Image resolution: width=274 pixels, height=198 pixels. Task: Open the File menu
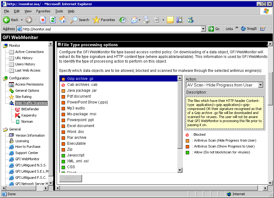pyautogui.click(x=7, y=11)
